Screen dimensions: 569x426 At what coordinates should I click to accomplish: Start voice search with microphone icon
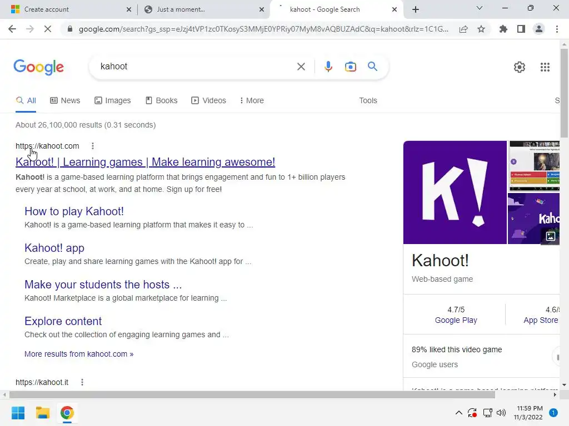328,67
